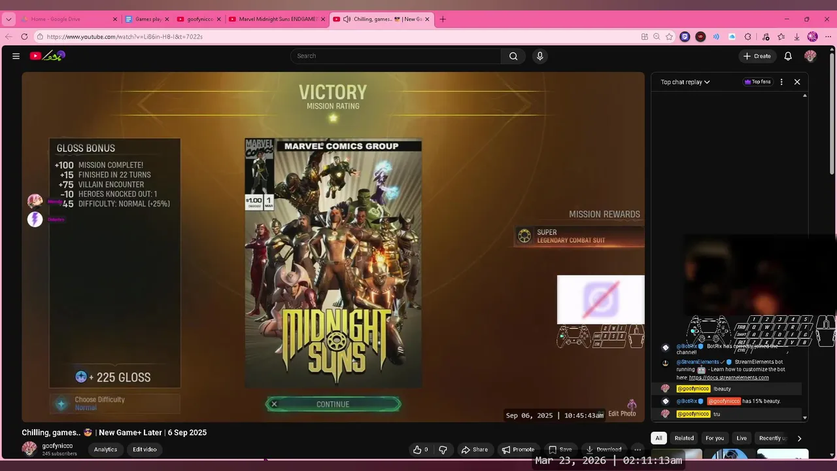Switch to Home - Google Drive tab
Screen dimensions: 837x471
point(69,19)
